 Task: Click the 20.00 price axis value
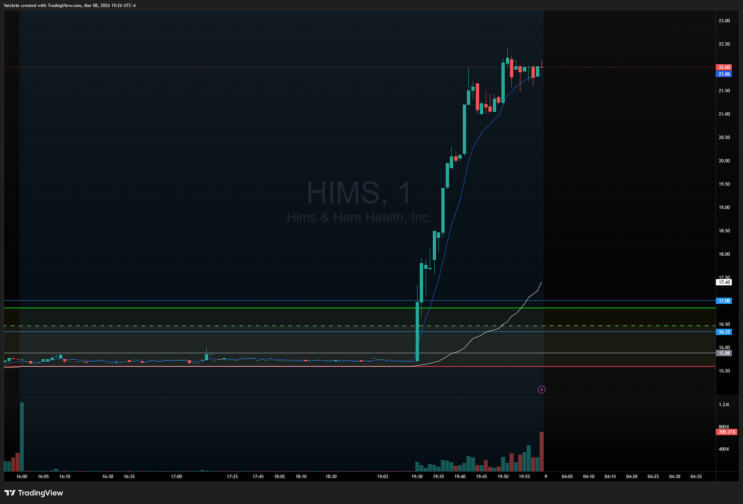click(x=724, y=161)
